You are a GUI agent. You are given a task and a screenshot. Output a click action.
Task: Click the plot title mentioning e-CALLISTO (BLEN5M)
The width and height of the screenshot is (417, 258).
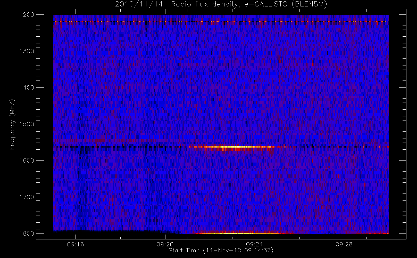tap(221, 4)
